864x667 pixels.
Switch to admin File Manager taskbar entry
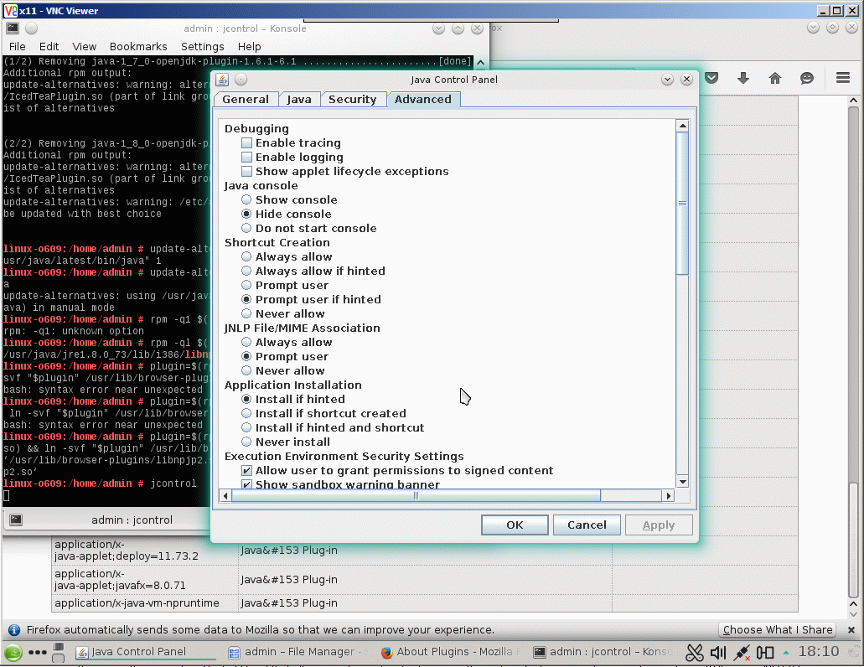(297, 652)
